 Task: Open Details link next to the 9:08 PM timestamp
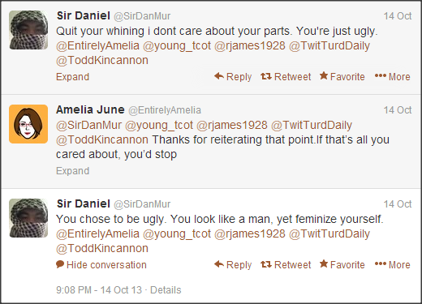(x=166, y=290)
